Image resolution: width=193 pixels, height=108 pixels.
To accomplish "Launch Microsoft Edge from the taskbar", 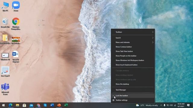I will coord(11,105).
